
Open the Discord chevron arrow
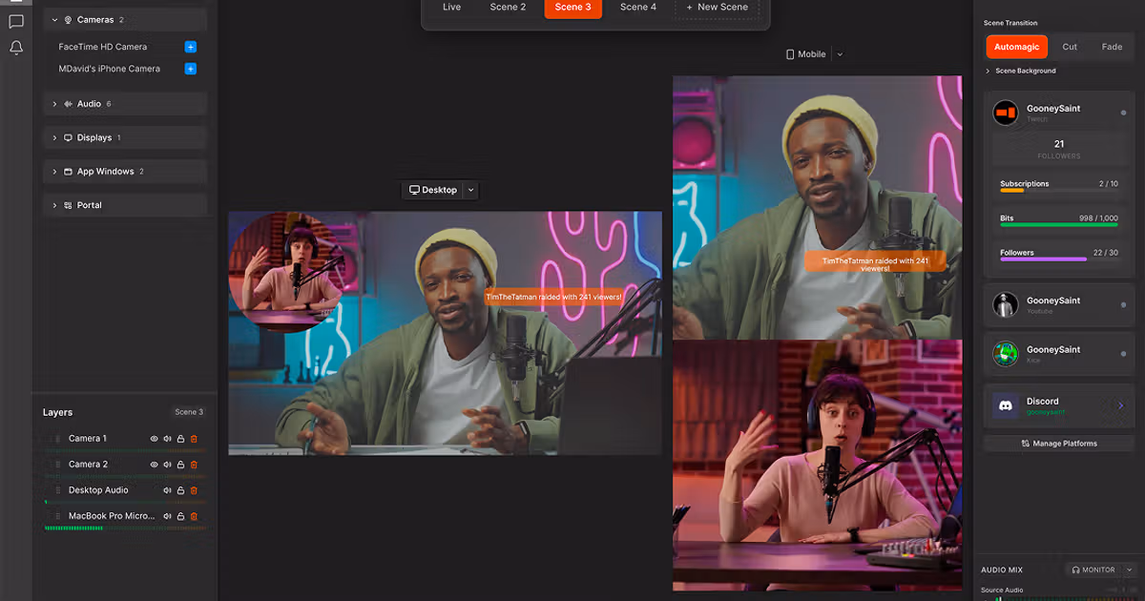click(x=1121, y=405)
